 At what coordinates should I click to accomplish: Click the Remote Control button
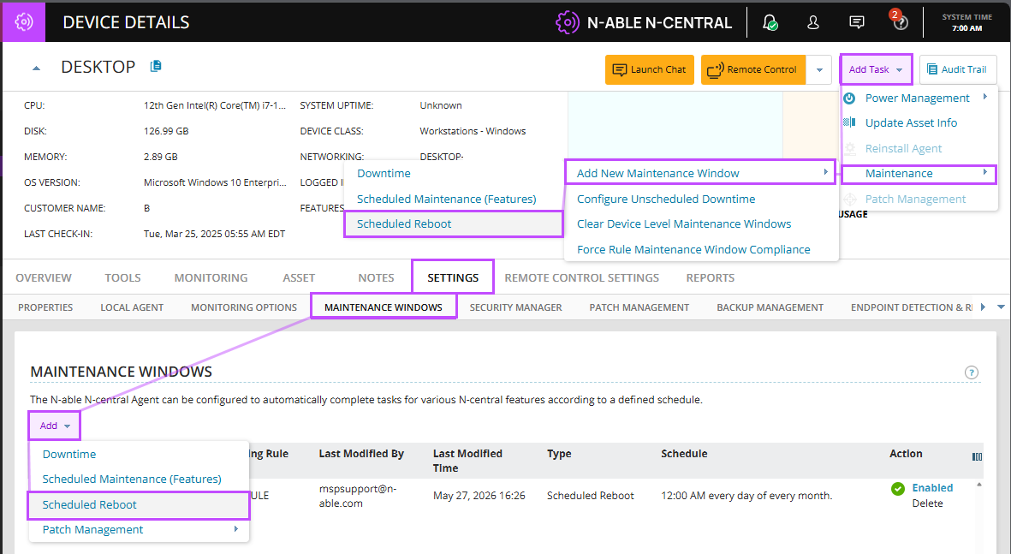click(753, 69)
